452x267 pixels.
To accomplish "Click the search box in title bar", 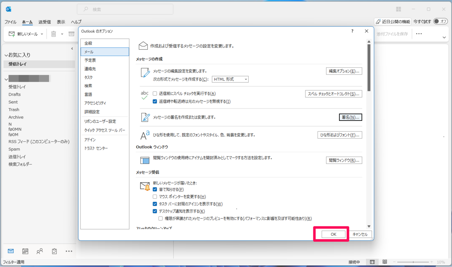I will 125,9.
